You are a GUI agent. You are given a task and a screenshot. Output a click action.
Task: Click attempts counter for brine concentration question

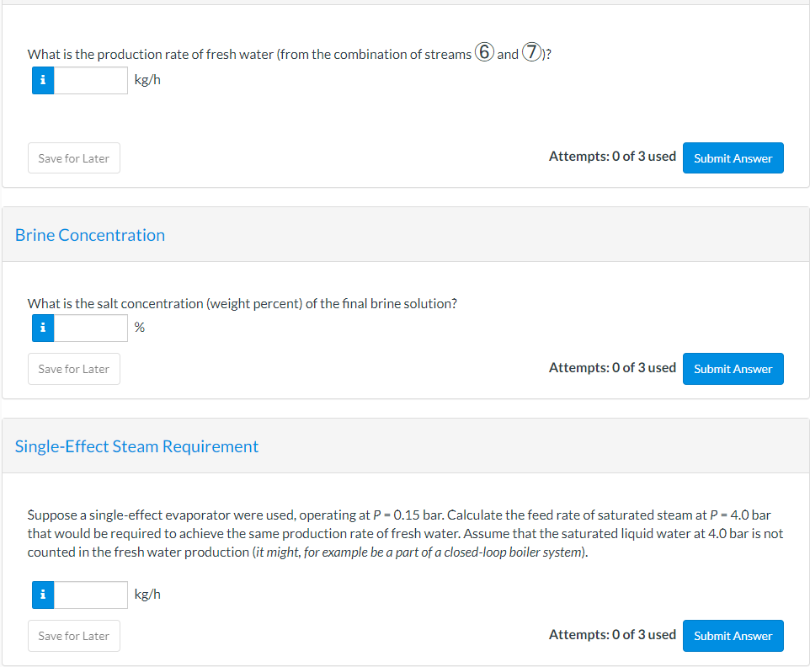click(x=612, y=368)
